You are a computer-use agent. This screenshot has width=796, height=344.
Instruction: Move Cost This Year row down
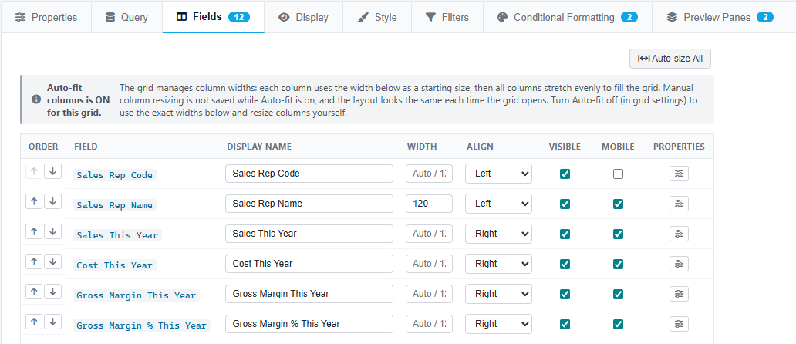pos(52,261)
